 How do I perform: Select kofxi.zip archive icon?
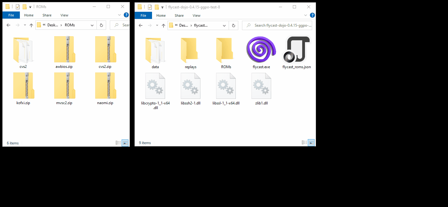[x=24, y=86]
